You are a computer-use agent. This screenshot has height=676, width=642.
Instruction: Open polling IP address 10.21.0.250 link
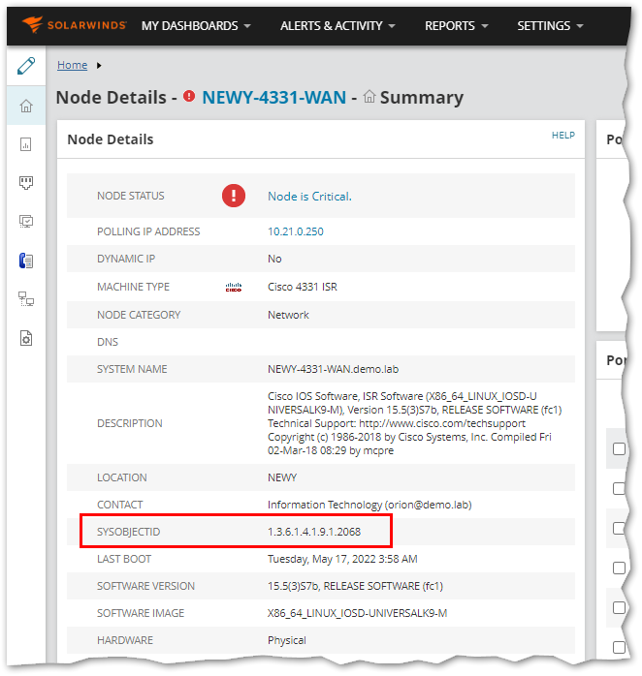point(296,231)
